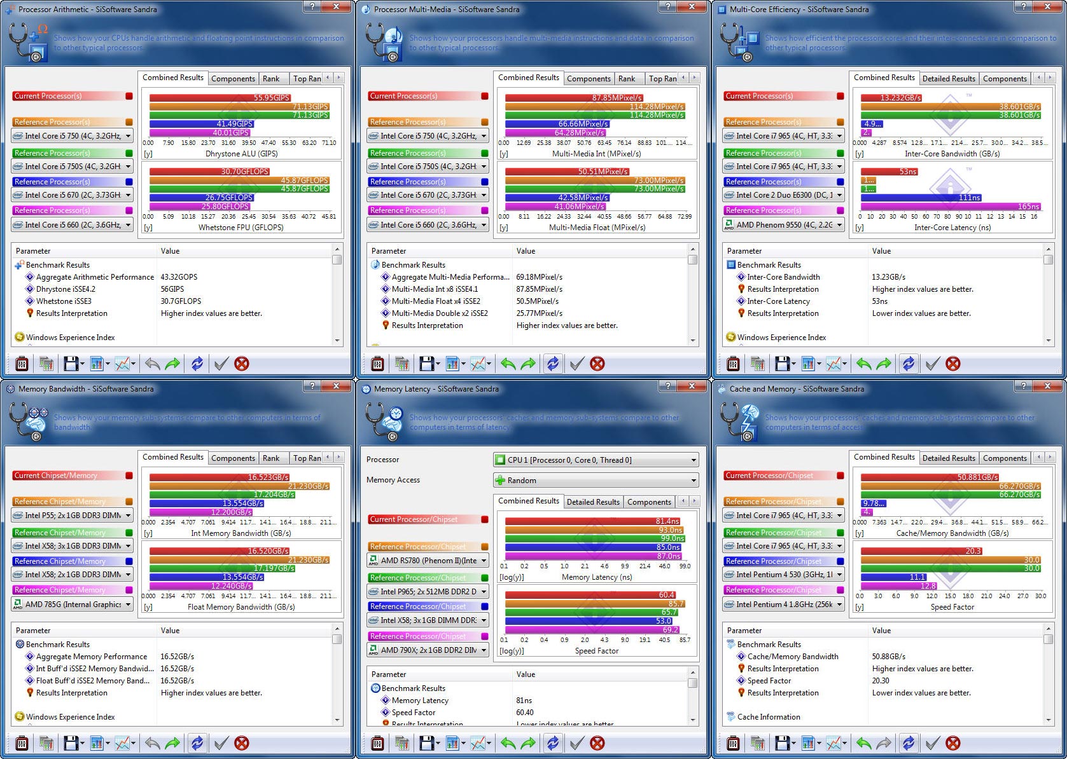Click blue reference swatch in Processor Multi-Media

pyautogui.click(x=485, y=182)
